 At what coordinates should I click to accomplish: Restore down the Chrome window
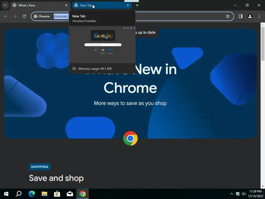(x=247, y=5)
